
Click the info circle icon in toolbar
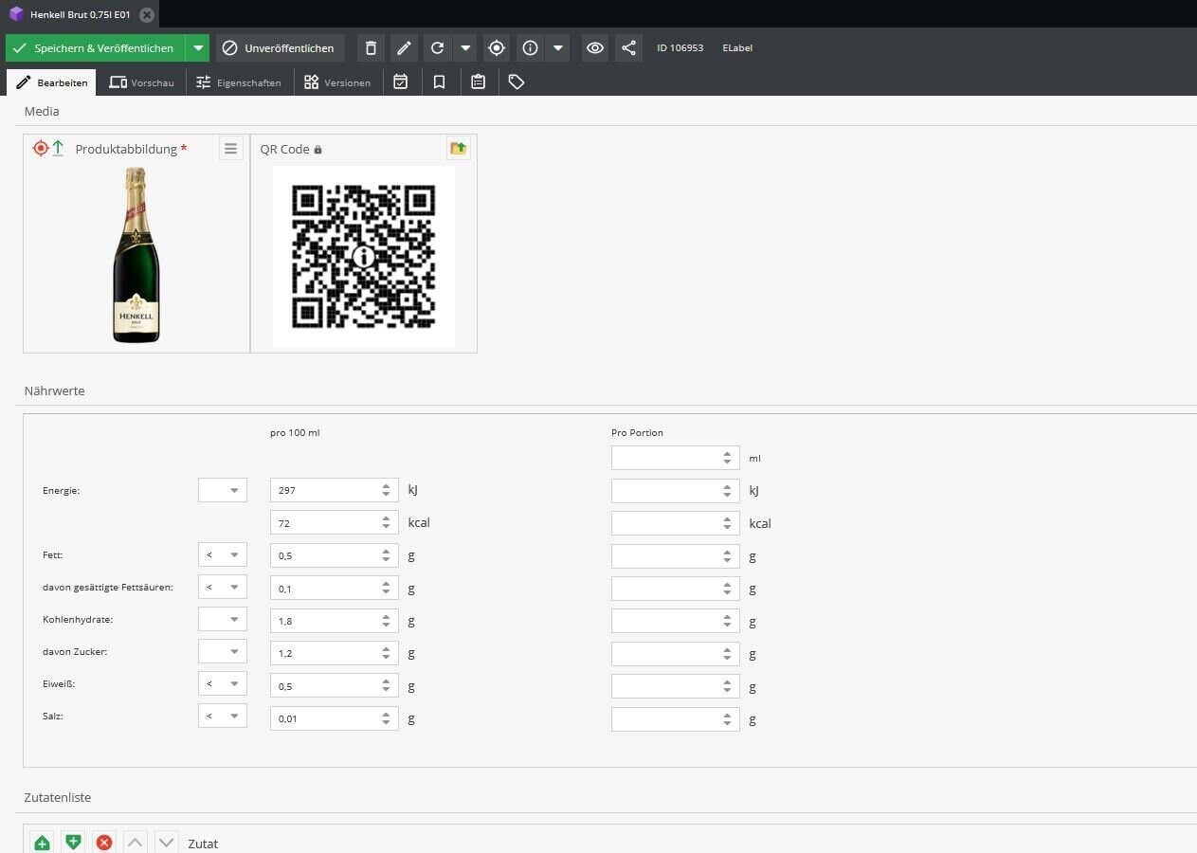point(530,48)
